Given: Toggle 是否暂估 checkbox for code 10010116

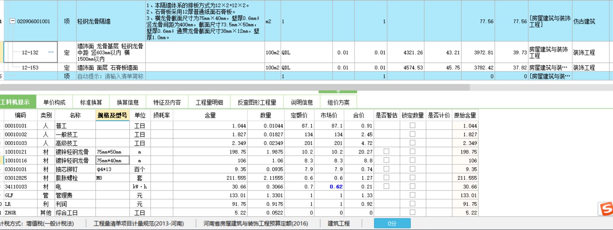Looking at the screenshot, I should [386, 160].
